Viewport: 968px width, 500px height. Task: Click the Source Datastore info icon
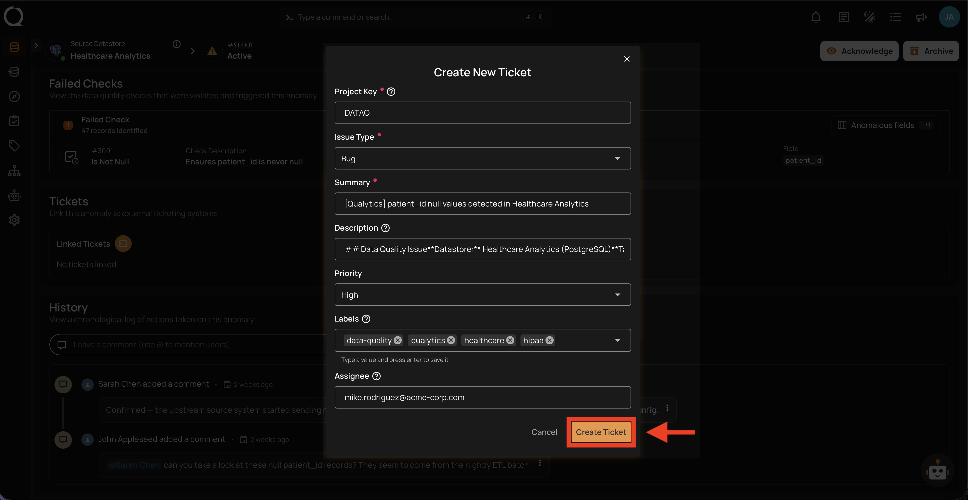177,44
